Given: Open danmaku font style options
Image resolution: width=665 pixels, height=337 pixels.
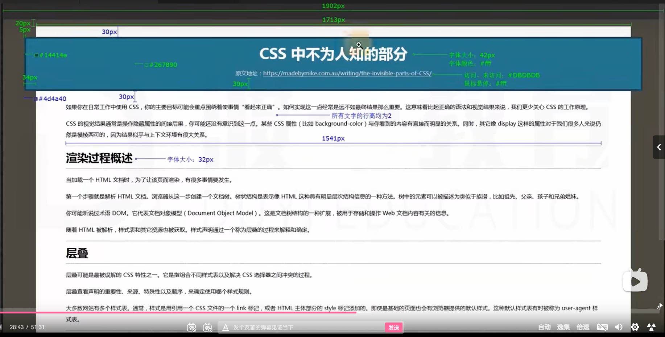Looking at the screenshot, I should click(x=226, y=327).
